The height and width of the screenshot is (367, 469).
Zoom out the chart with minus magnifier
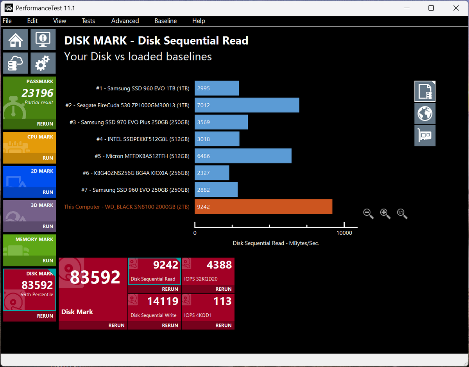point(369,214)
